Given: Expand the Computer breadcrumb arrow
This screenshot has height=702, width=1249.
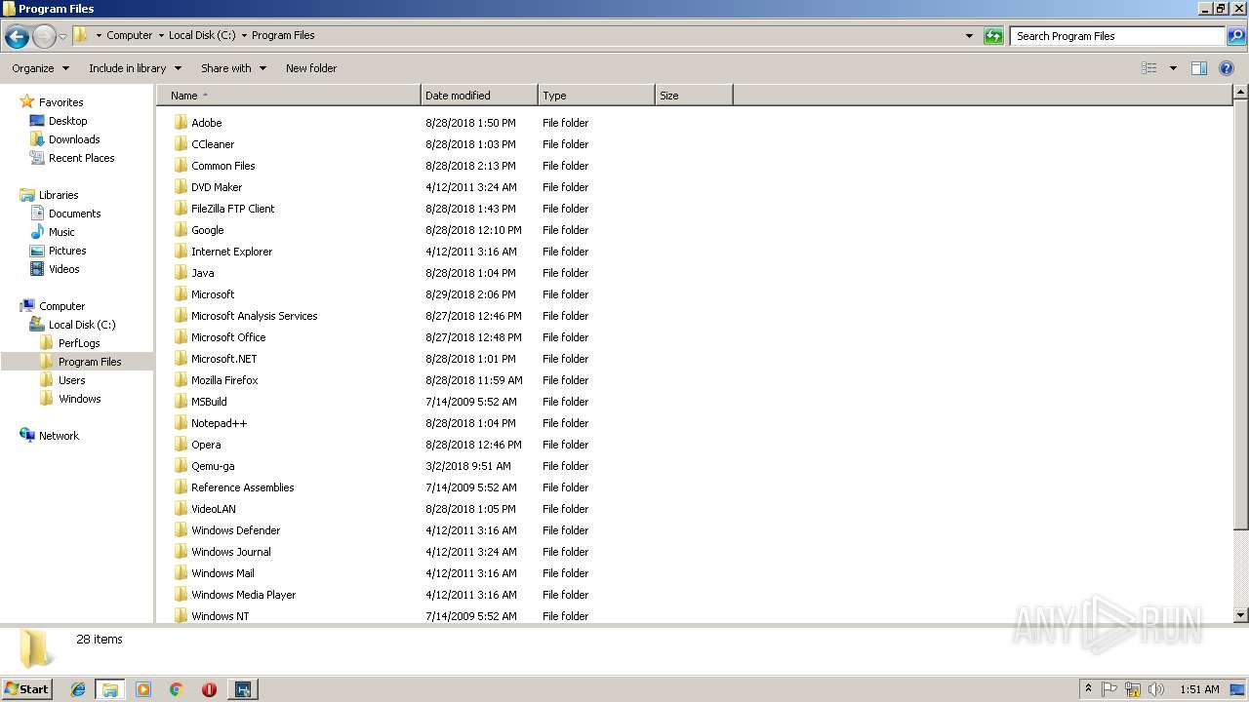Looking at the screenshot, I should (x=161, y=36).
